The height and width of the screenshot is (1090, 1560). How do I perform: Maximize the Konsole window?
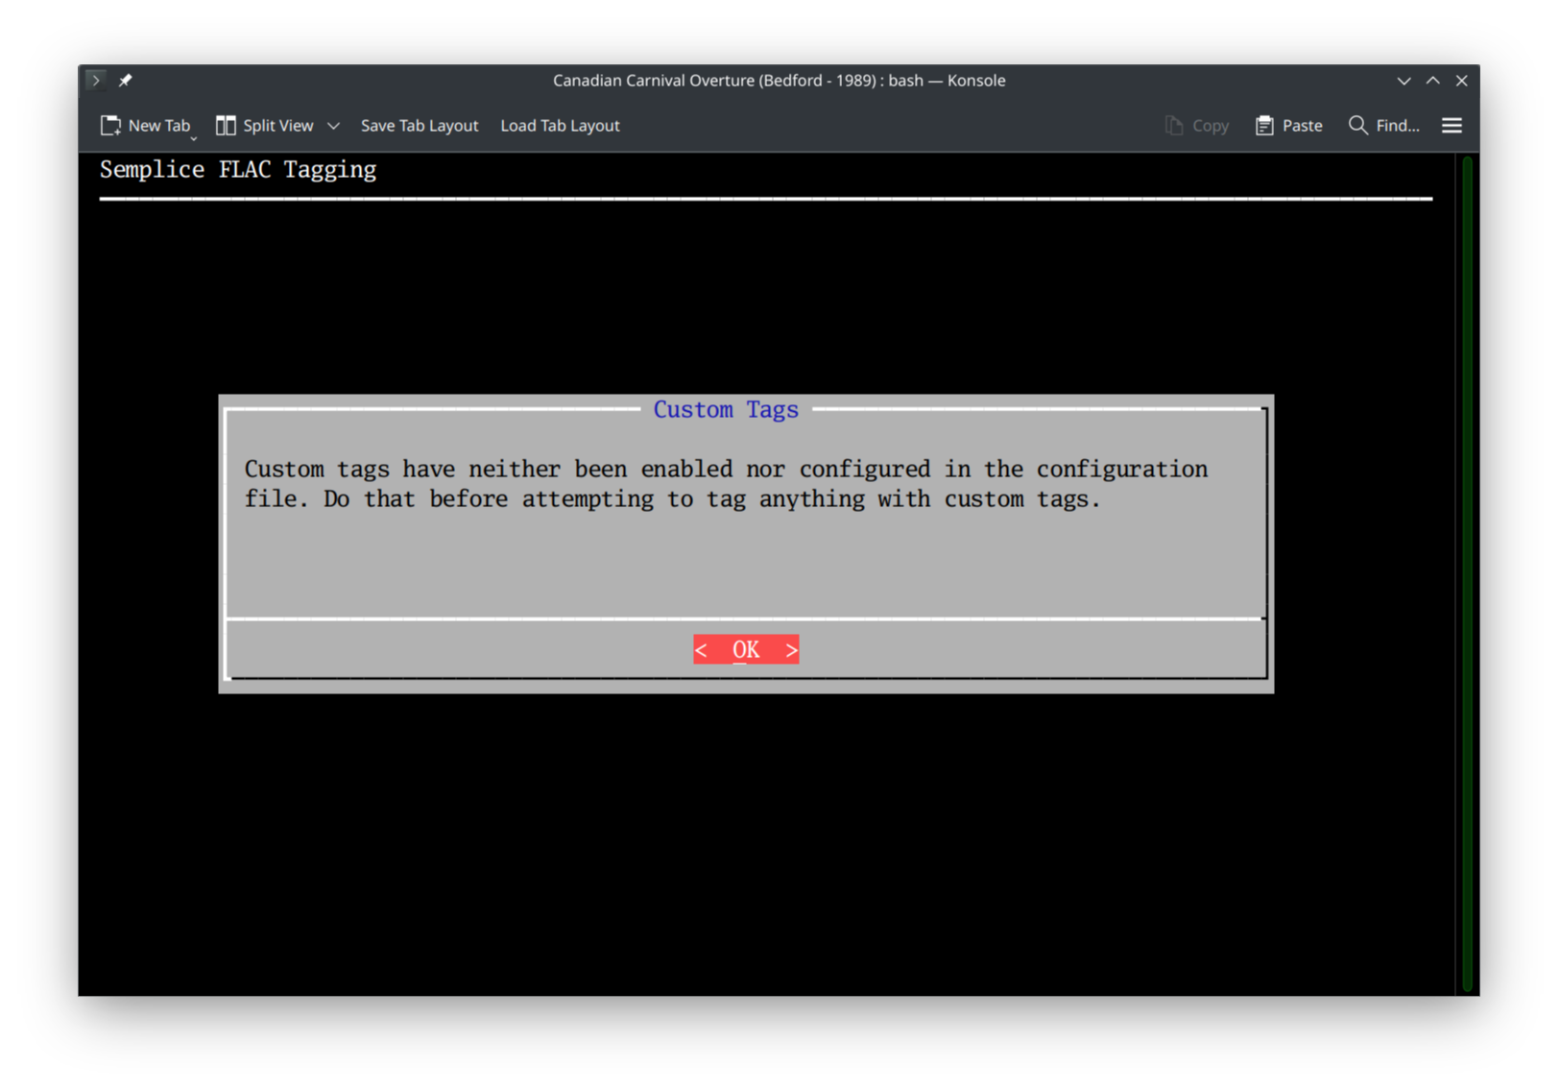tap(1432, 81)
